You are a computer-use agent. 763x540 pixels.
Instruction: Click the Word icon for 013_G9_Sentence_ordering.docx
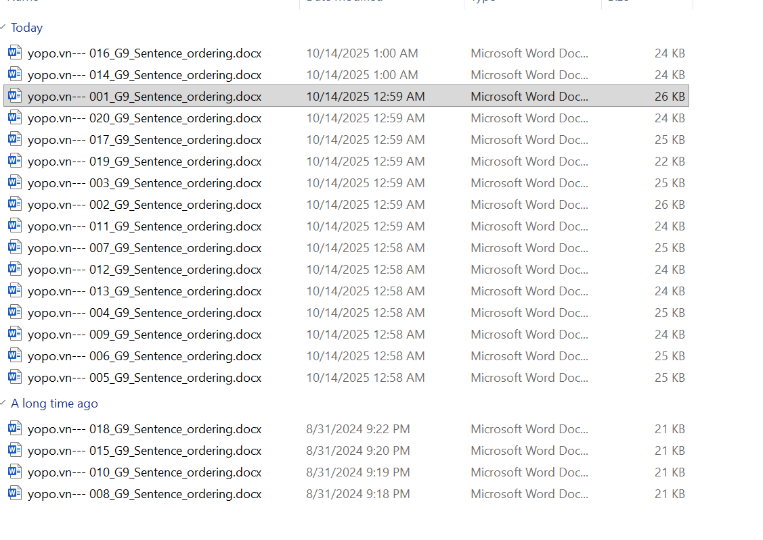coord(15,291)
